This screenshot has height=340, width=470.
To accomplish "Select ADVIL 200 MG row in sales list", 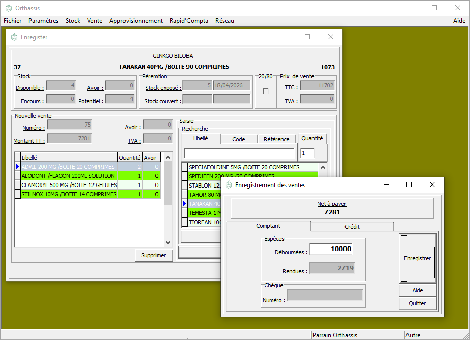I will [x=90, y=167].
